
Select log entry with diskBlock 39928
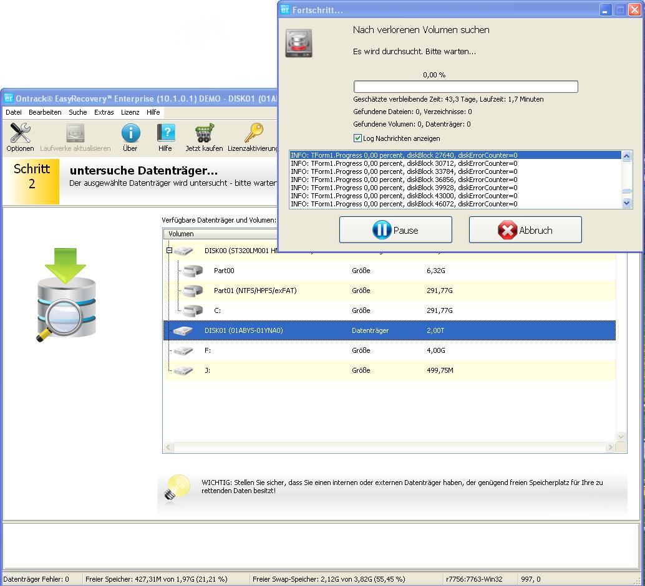pyautogui.click(x=455, y=188)
